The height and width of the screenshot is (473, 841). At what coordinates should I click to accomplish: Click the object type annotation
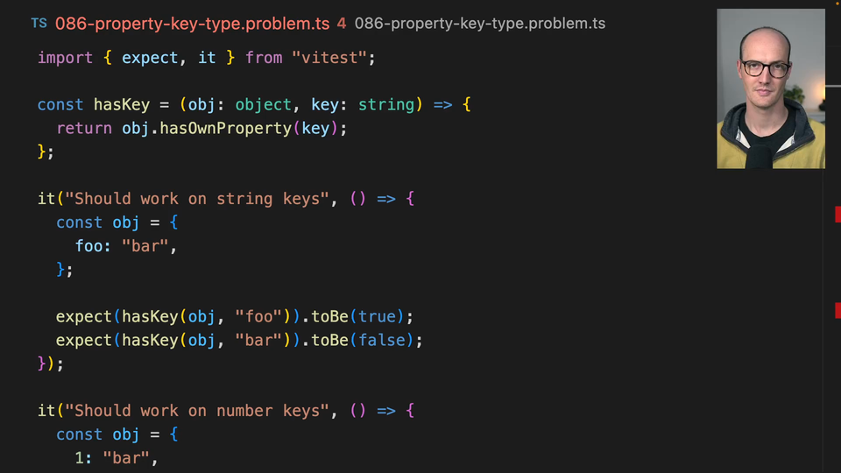(263, 105)
